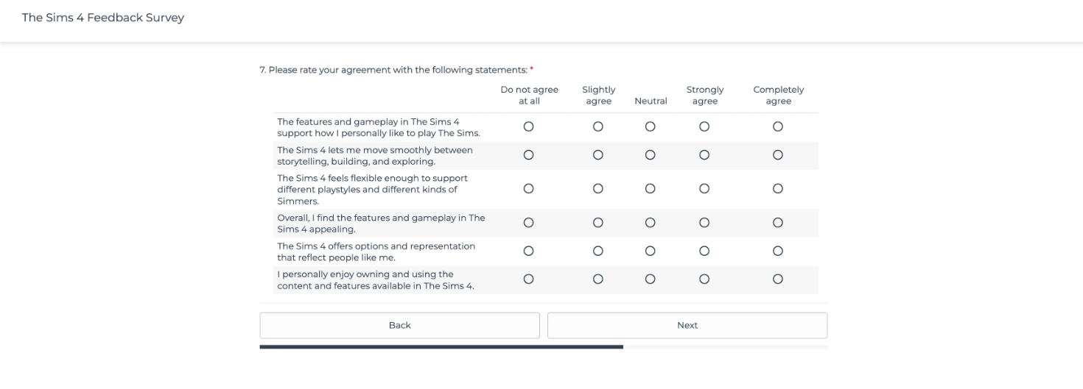The width and height of the screenshot is (1083, 389).
Task: Mark 'Neutral' for features support playstyle row
Action: click(650, 126)
